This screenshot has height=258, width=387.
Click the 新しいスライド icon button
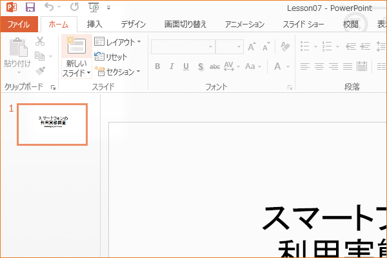(77, 46)
